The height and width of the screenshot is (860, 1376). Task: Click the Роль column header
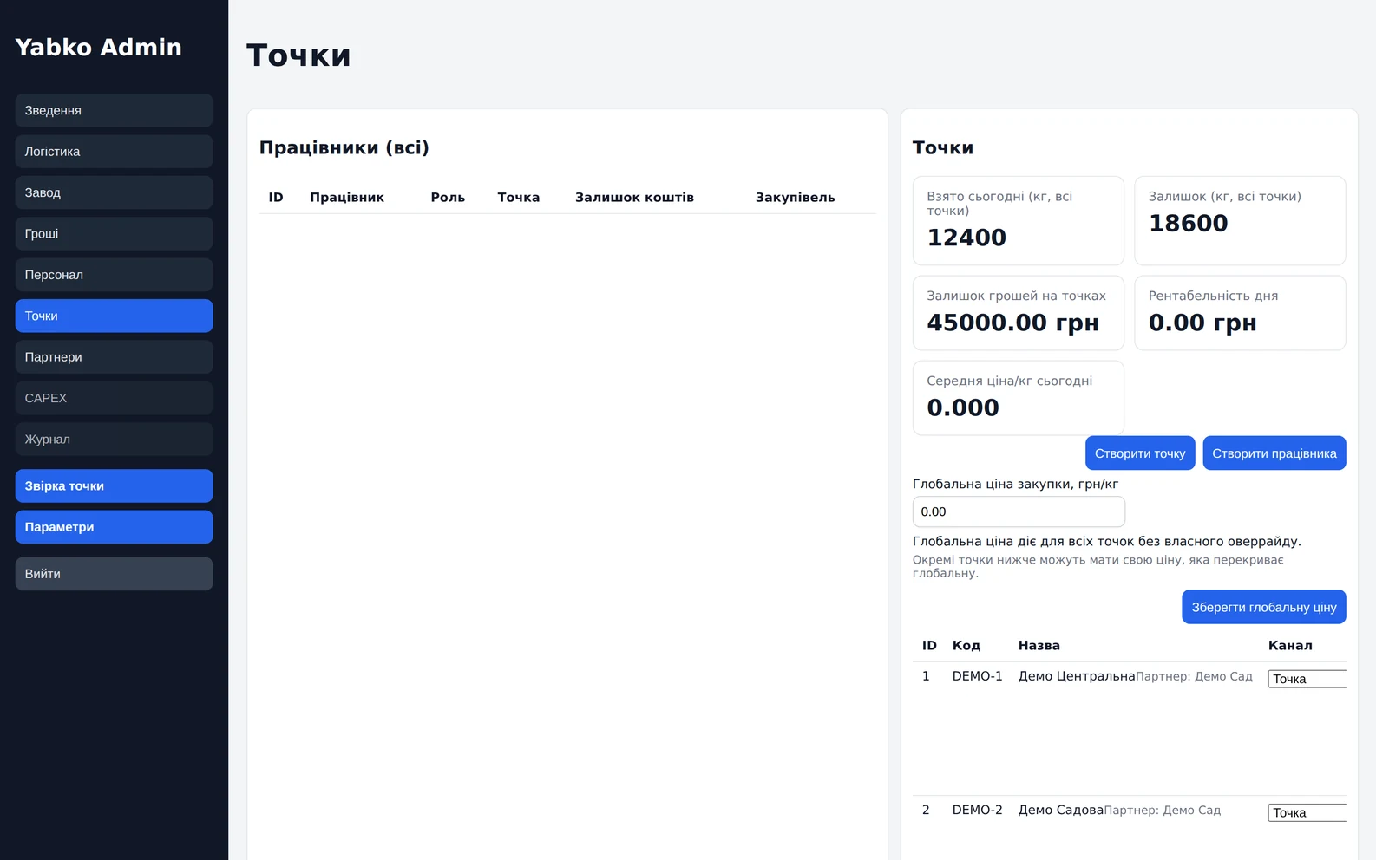pos(448,198)
